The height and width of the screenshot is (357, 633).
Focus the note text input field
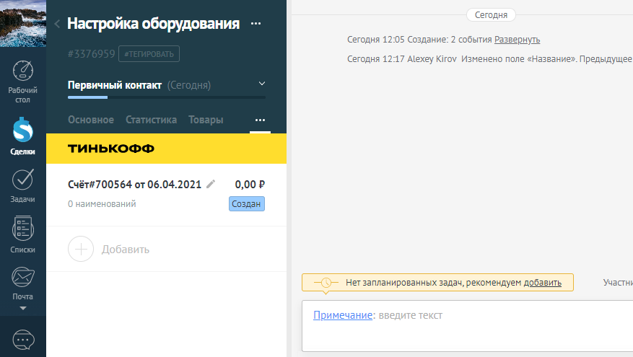tap(467, 326)
